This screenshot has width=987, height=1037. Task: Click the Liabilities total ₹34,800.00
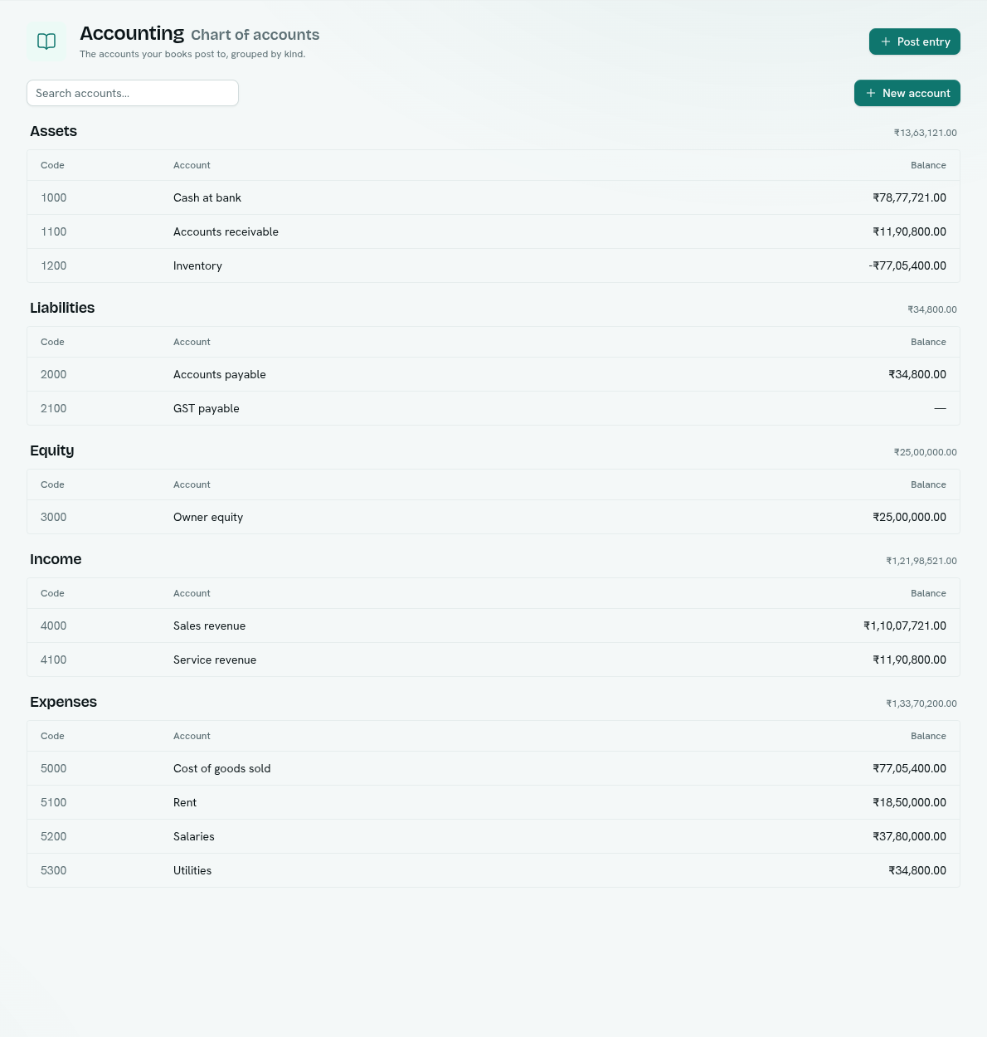click(x=932, y=309)
